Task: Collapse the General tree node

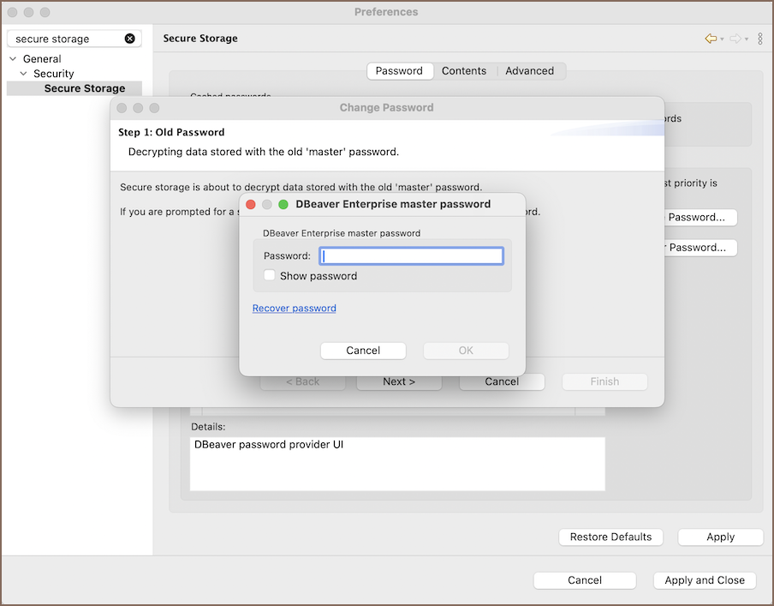Action: [13, 59]
